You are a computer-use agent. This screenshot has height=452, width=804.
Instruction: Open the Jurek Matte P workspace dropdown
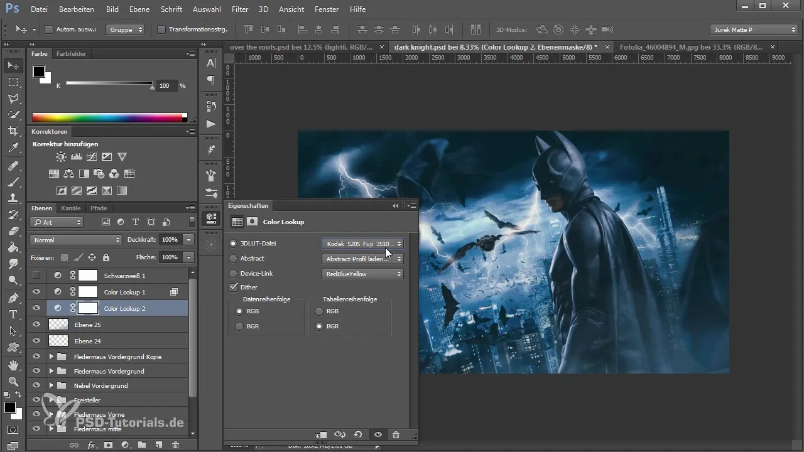(754, 30)
